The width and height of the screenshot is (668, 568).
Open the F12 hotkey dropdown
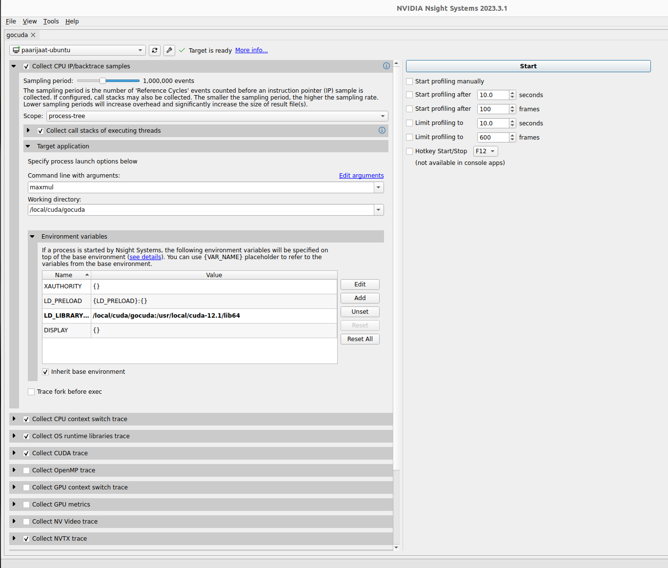[x=486, y=151]
